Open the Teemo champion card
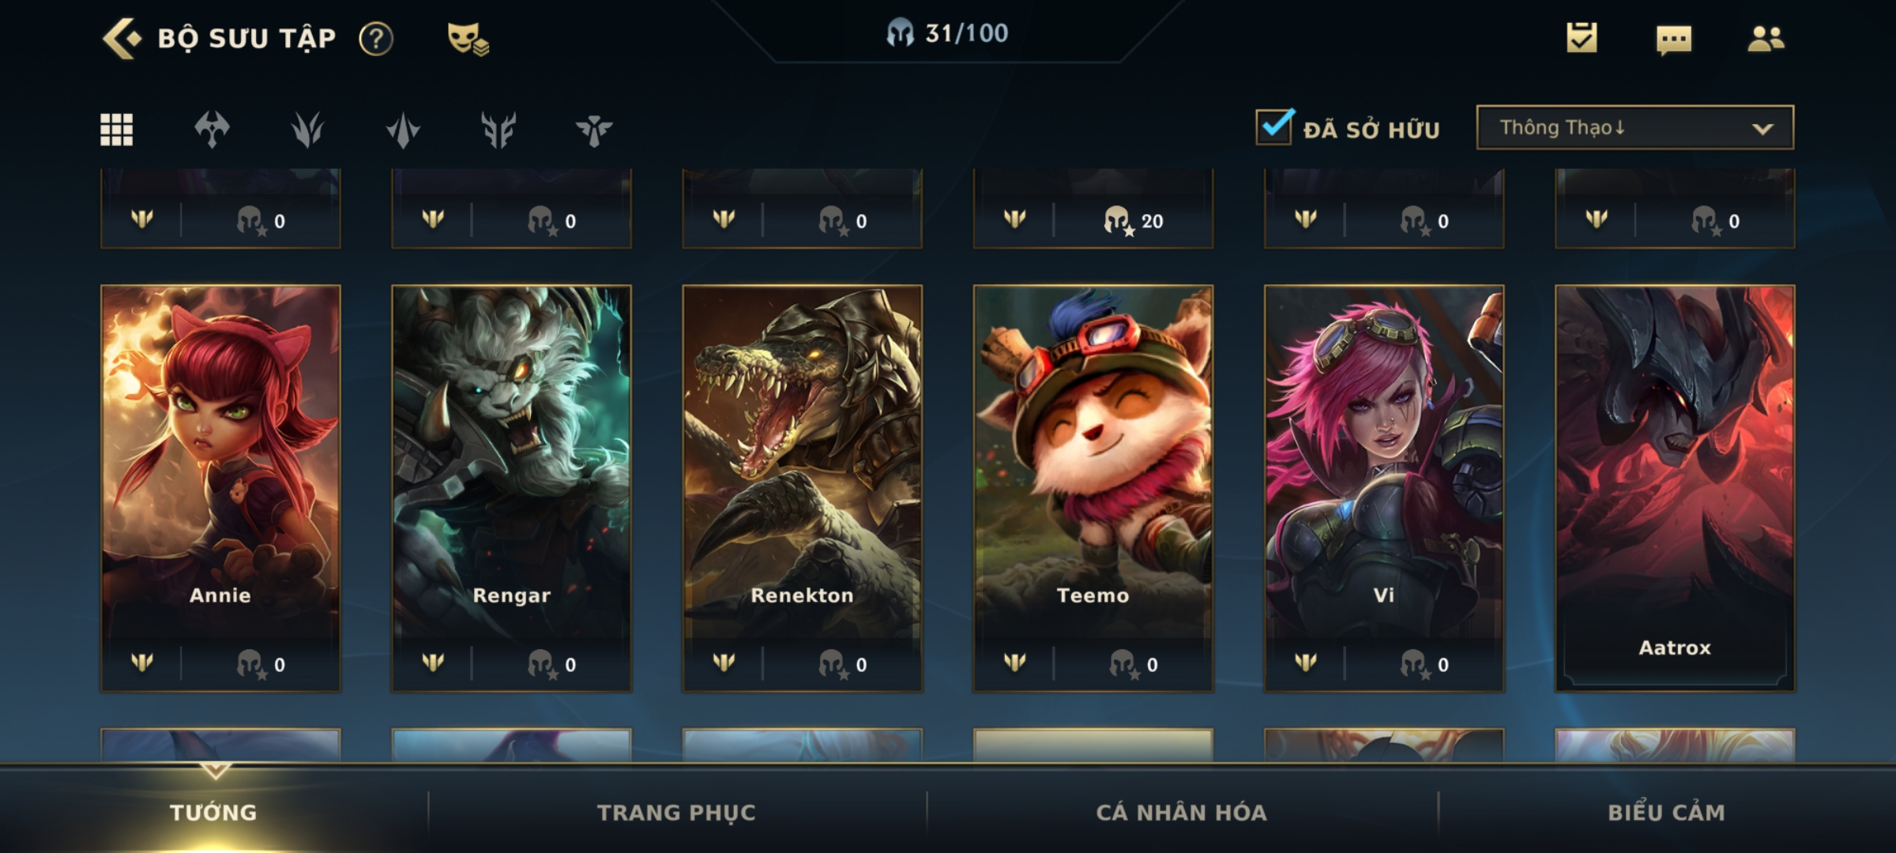The height and width of the screenshot is (853, 1896). pos(1093,488)
